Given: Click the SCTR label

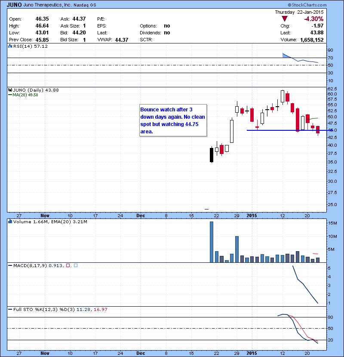Looking at the screenshot, I should (x=146, y=40).
